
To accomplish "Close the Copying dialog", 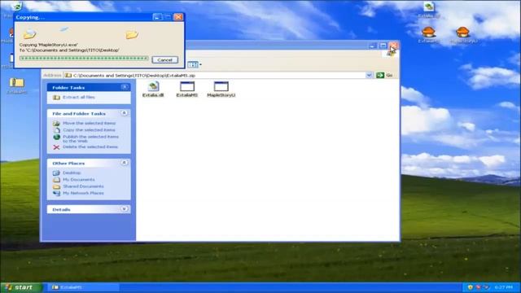I will click(x=178, y=17).
